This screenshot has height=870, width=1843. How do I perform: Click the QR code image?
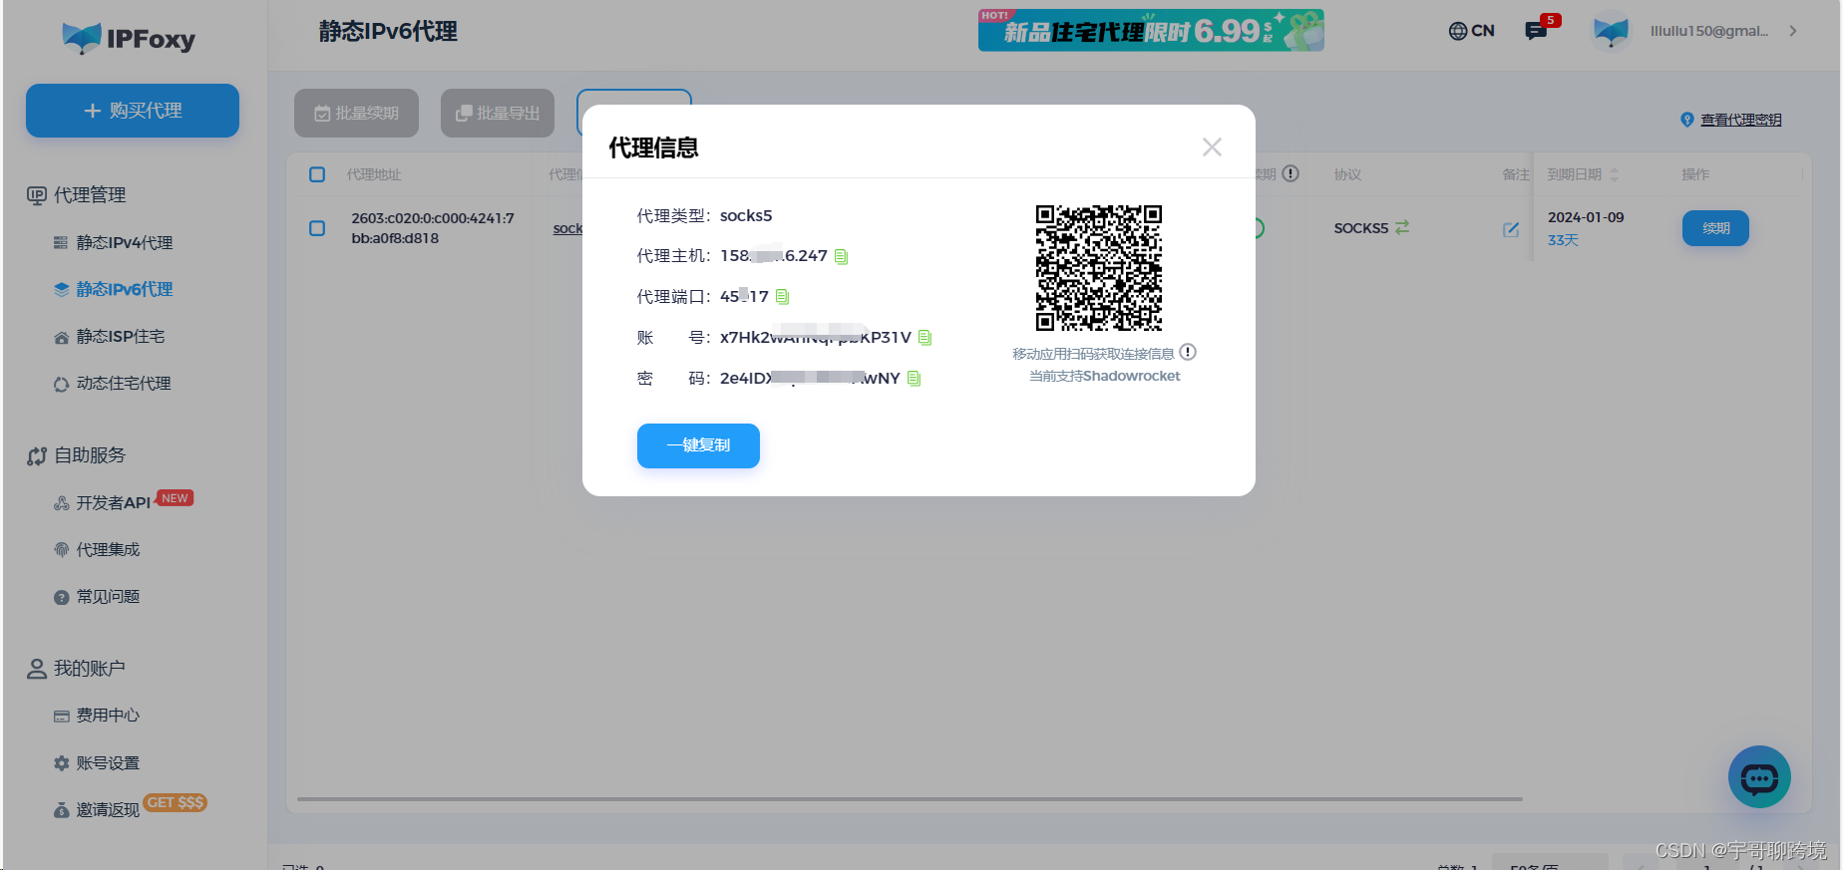pos(1098,268)
